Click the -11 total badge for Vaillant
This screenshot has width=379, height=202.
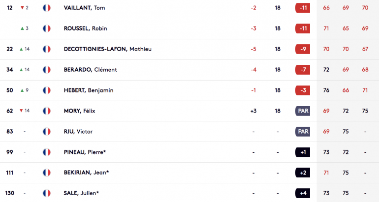[303, 8]
